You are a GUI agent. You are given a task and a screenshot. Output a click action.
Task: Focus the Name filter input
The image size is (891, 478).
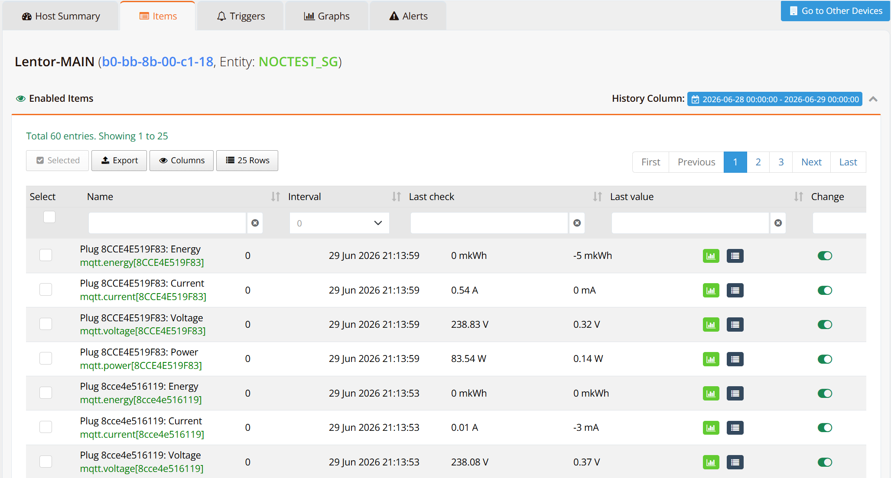point(167,223)
